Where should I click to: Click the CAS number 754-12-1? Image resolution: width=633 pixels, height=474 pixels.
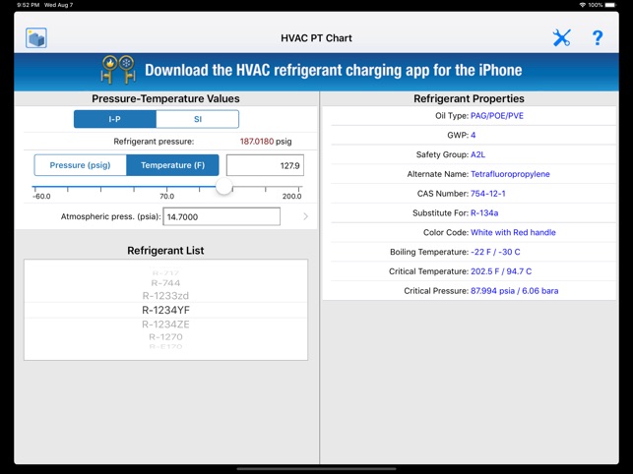[488, 193]
